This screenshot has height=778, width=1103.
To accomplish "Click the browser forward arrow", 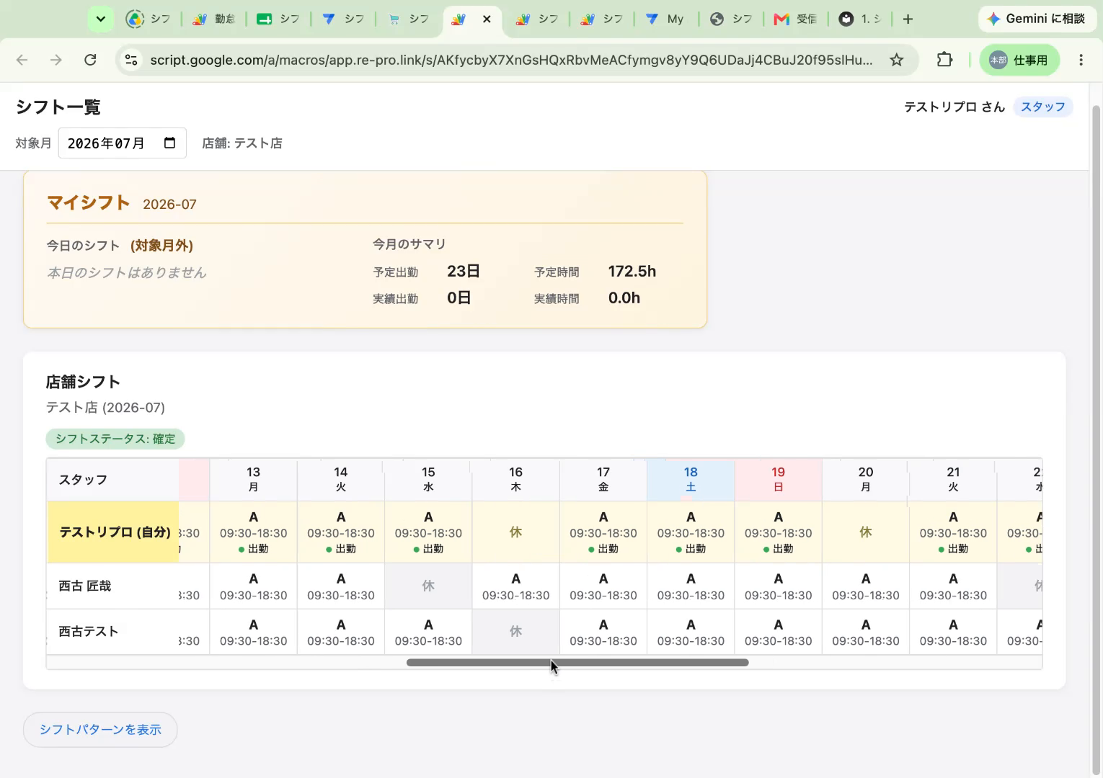I will point(56,60).
